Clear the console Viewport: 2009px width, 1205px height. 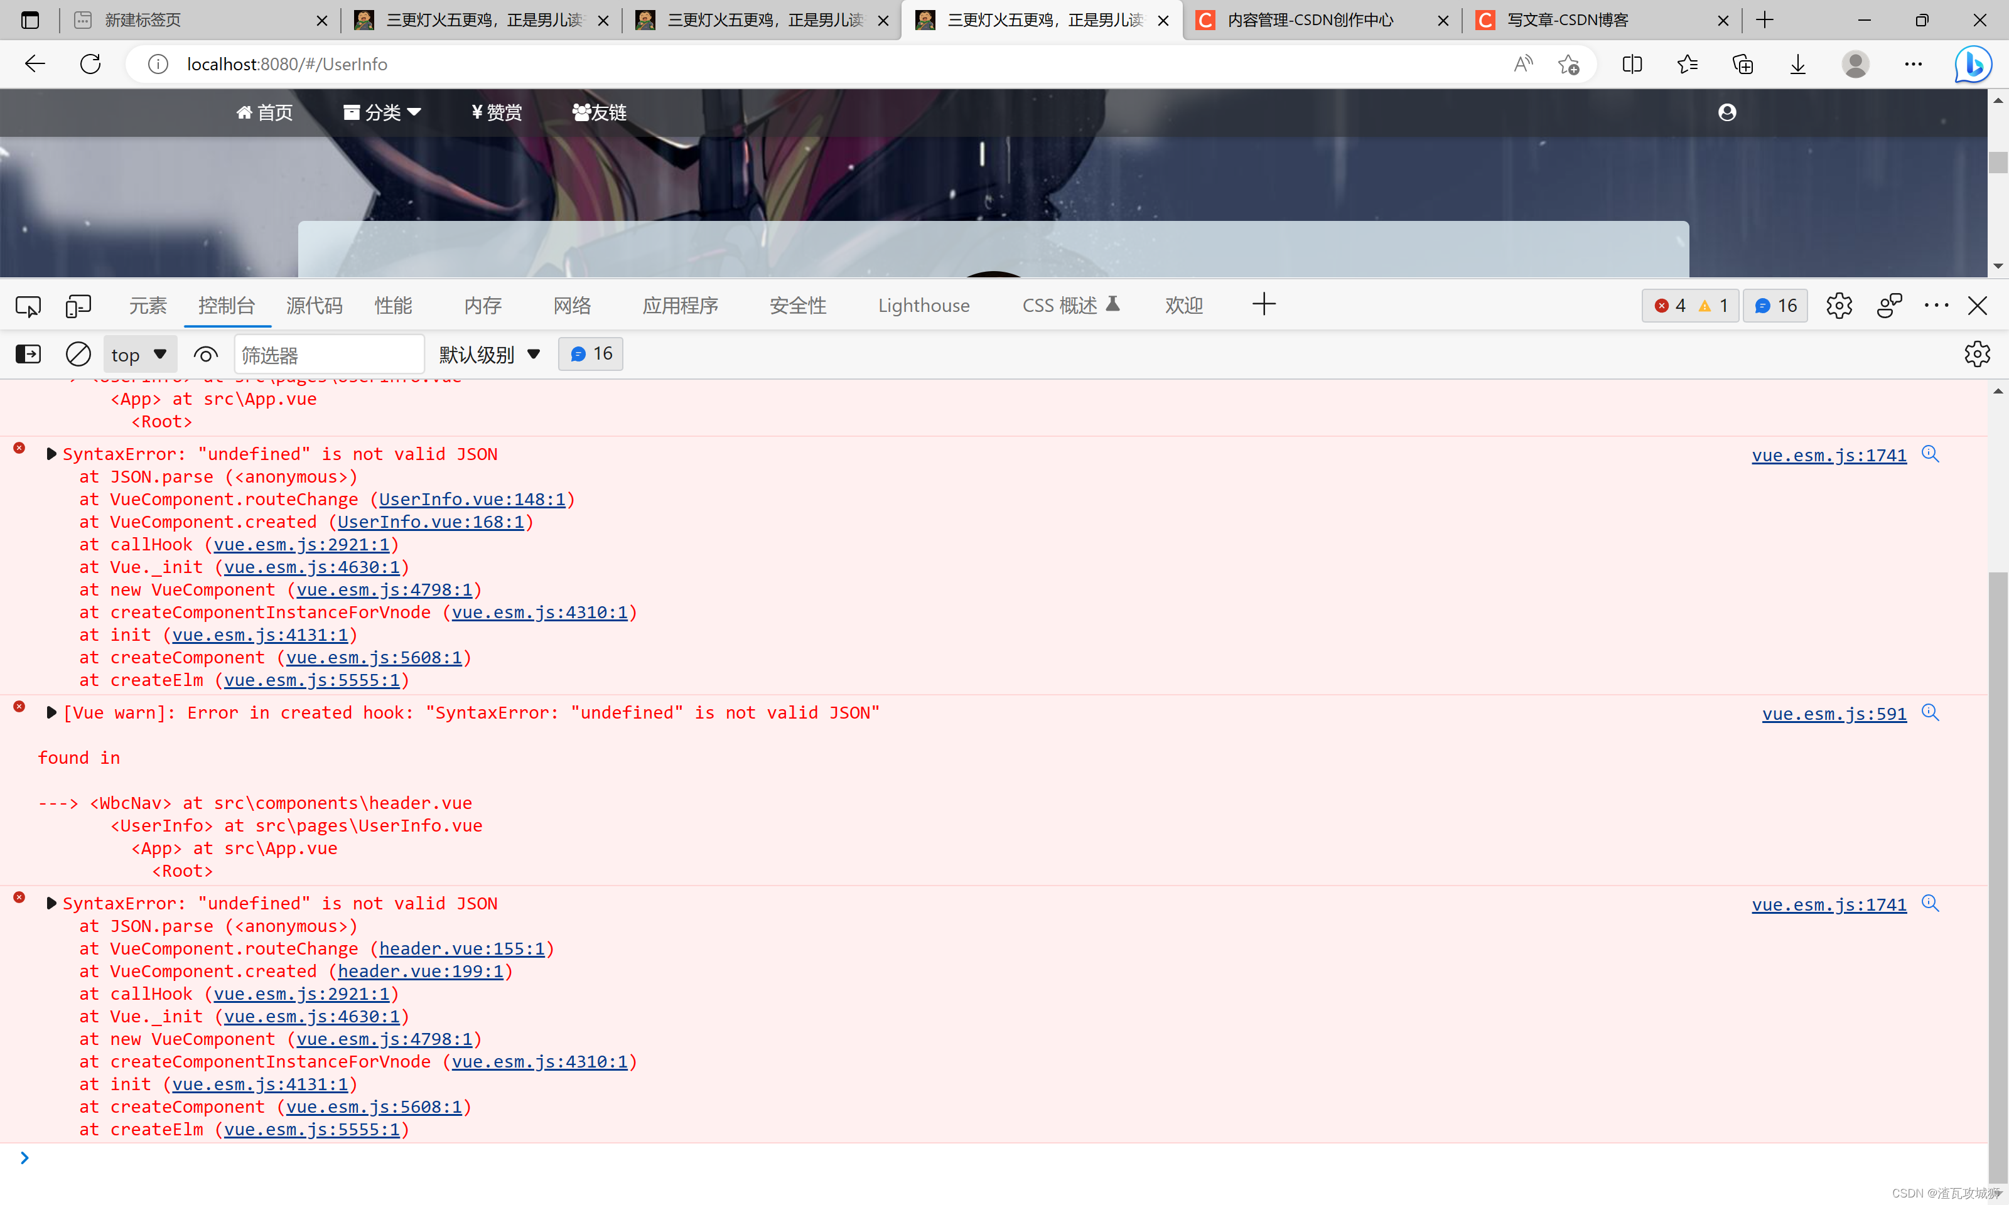coord(78,354)
